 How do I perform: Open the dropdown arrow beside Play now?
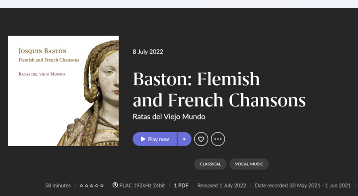184,139
